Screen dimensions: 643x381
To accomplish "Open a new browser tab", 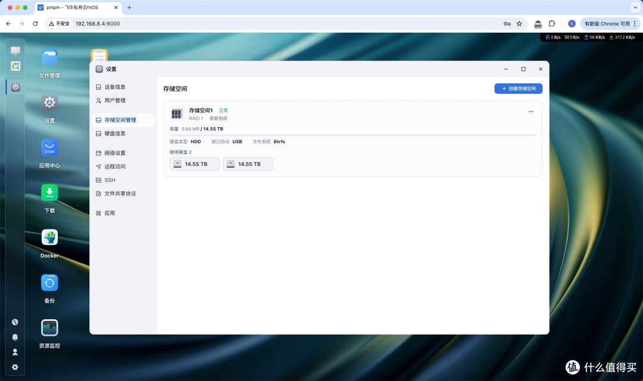I will click(129, 7).
